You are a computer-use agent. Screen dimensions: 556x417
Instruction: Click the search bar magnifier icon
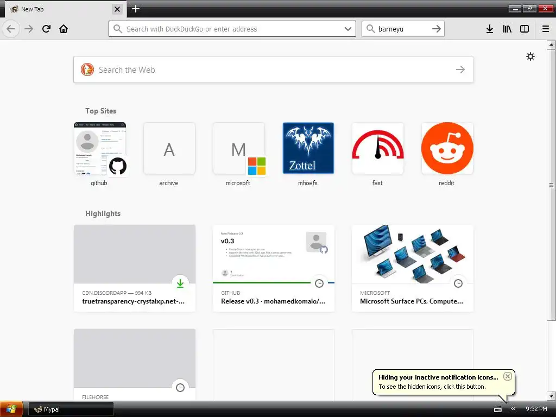[x=370, y=29]
